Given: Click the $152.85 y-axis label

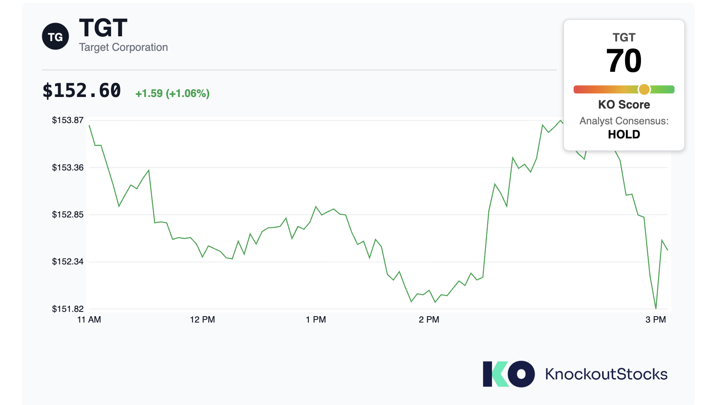Looking at the screenshot, I should click(x=68, y=214).
